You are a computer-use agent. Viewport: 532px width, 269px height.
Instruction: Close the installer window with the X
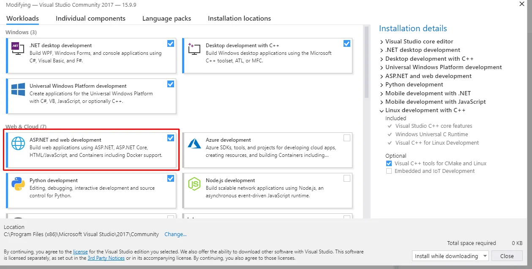point(522,4)
